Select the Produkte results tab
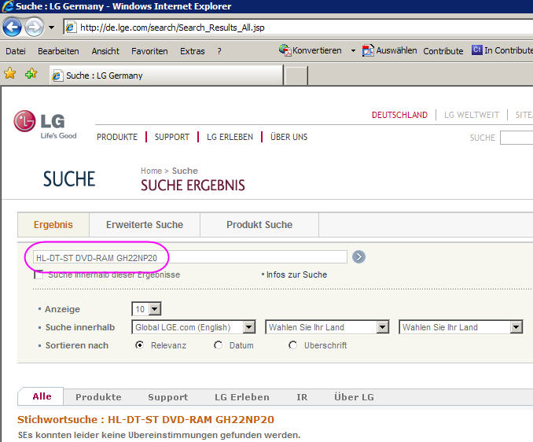The height and width of the screenshot is (442, 533). 98,397
